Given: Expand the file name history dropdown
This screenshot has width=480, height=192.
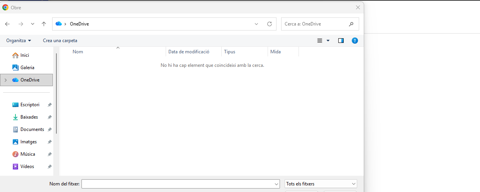Looking at the screenshot, I should click(276, 184).
